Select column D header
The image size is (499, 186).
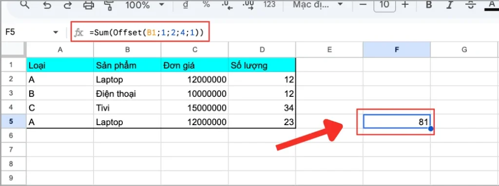click(x=262, y=50)
